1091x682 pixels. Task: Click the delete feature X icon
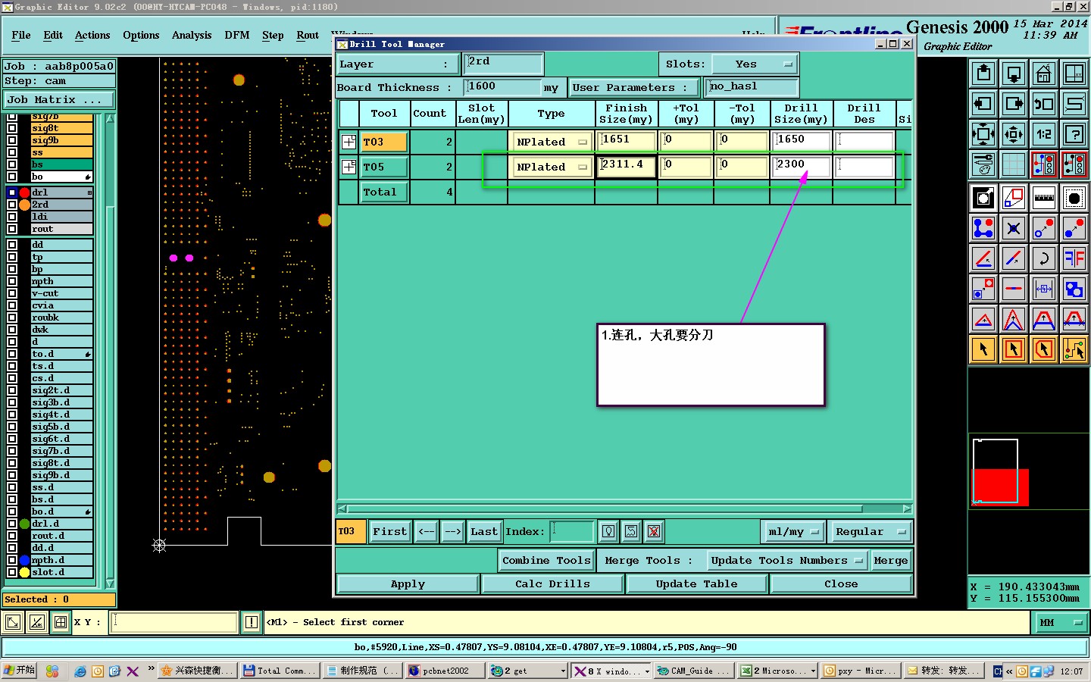(x=1014, y=228)
